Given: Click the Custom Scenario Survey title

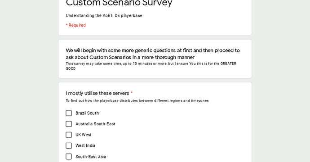Looking at the screenshot, I should tap(119, 3).
